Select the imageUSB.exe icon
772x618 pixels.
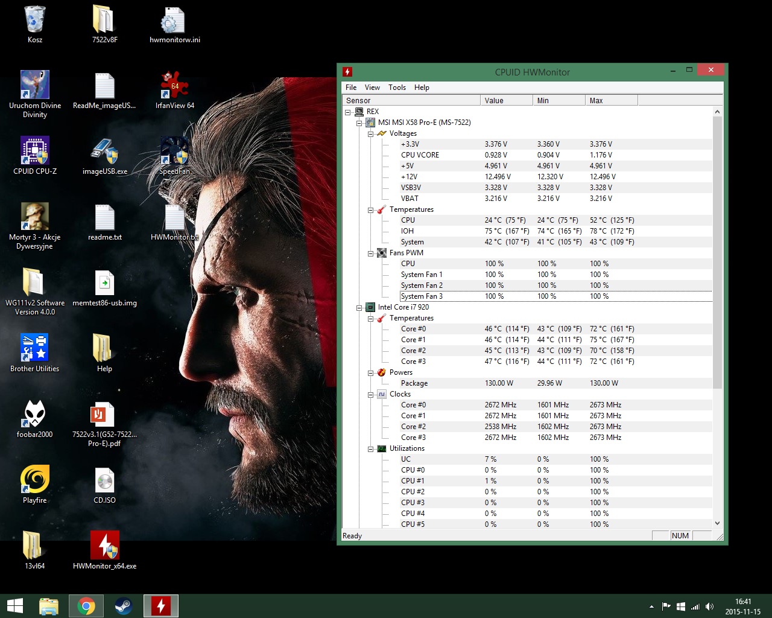[104, 151]
